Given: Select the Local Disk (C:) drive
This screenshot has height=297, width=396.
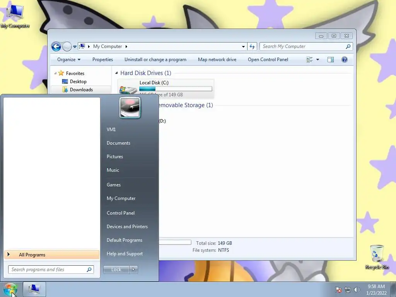Looking at the screenshot, I should (x=166, y=89).
